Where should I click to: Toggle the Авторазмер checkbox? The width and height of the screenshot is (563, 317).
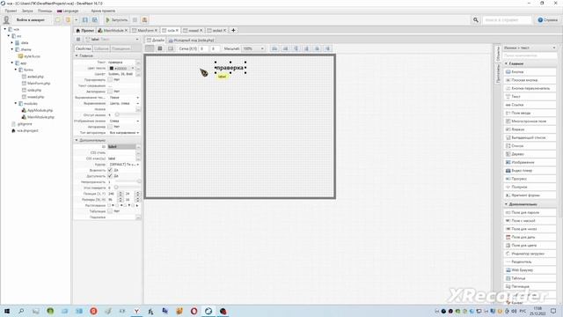[x=110, y=127]
